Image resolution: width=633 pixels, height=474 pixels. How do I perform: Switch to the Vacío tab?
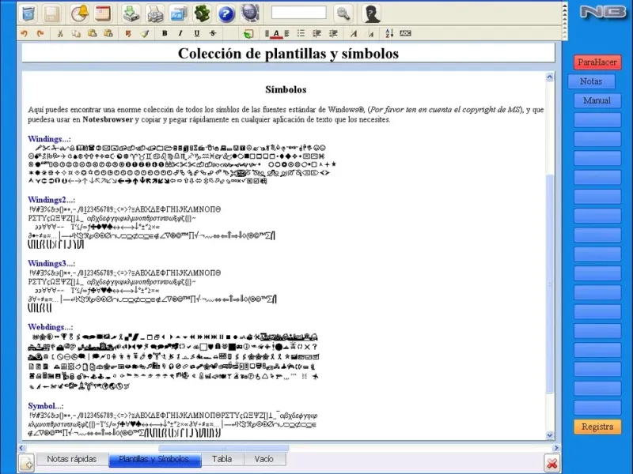coord(264,459)
